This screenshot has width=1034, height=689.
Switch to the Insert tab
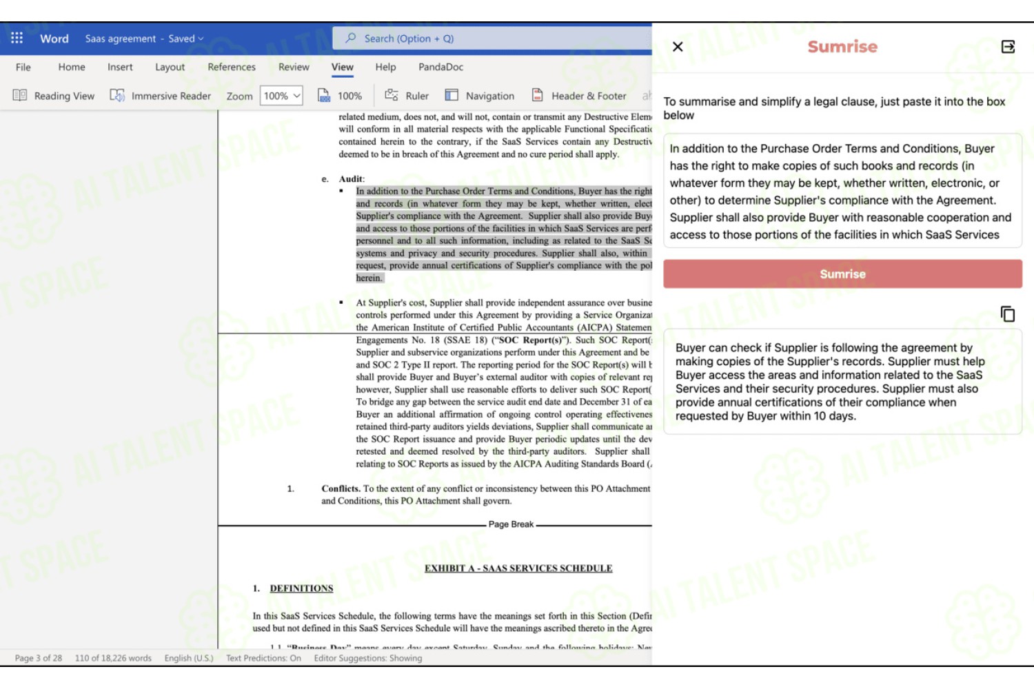(x=120, y=67)
